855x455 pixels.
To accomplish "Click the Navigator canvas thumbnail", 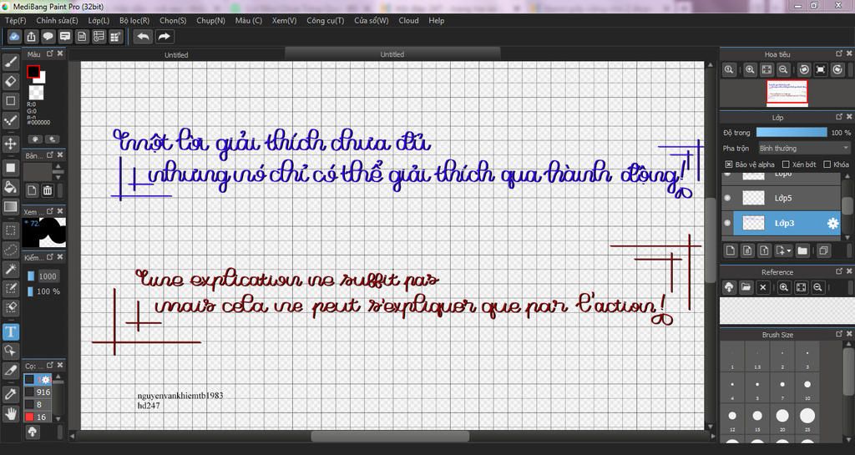I will 787,92.
